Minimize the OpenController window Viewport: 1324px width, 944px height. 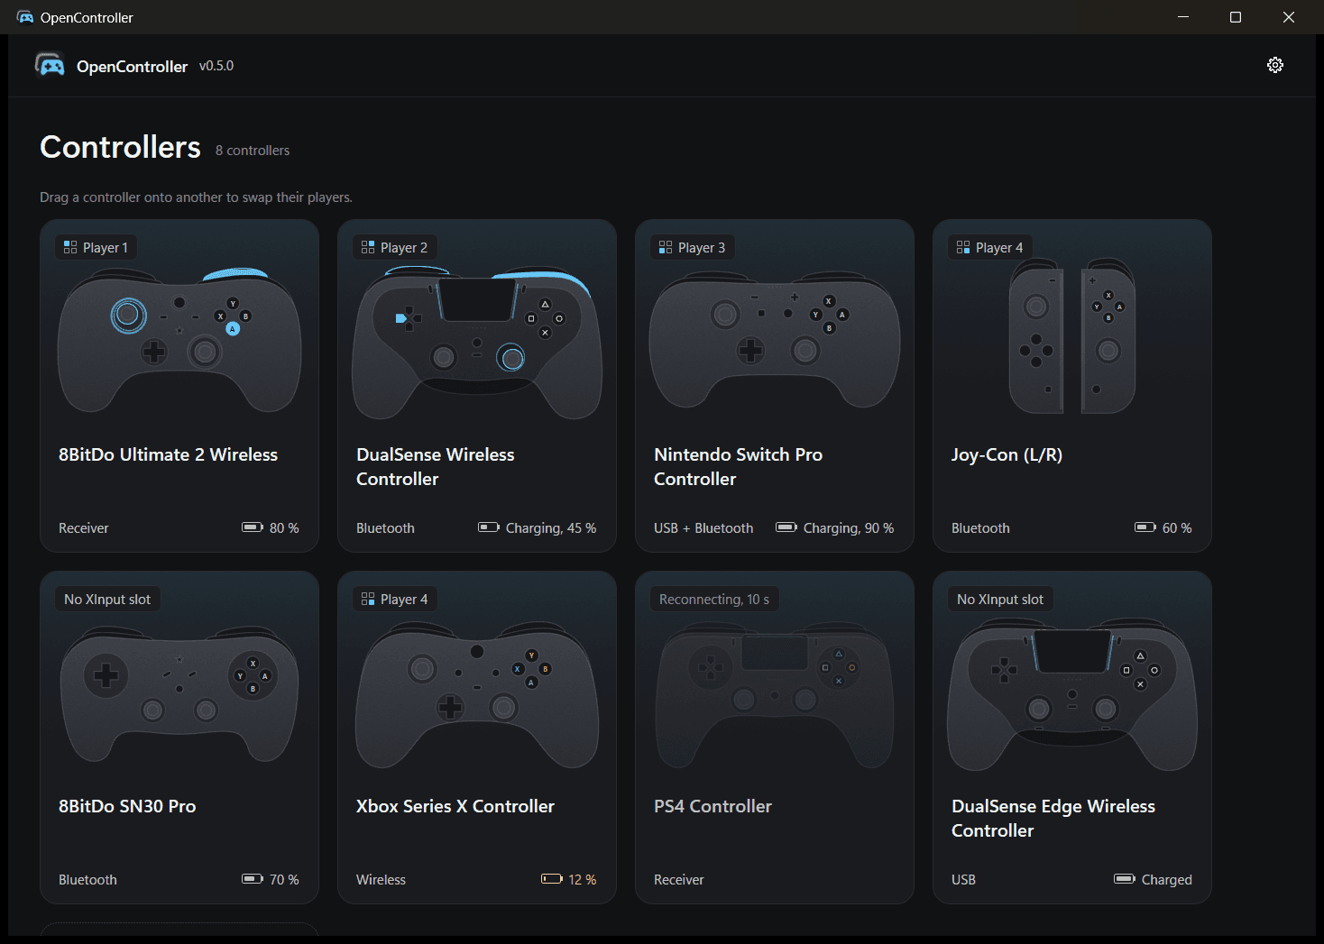1183,17
